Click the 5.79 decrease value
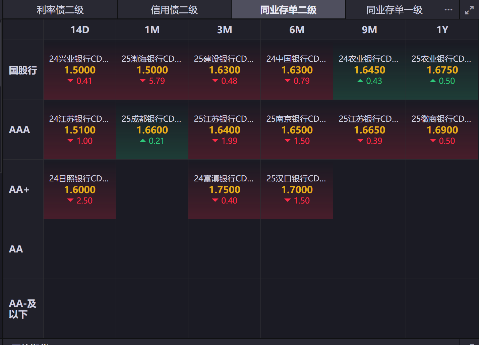 tap(157, 81)
